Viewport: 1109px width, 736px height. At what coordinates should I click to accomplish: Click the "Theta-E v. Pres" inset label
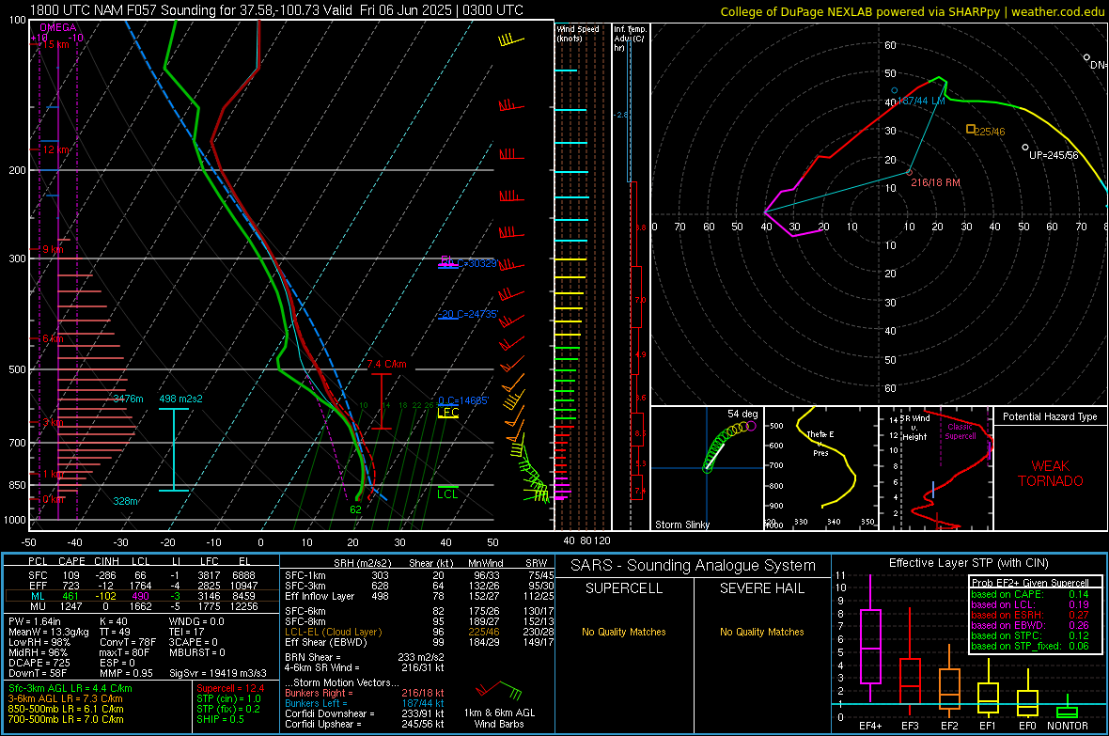820,444
